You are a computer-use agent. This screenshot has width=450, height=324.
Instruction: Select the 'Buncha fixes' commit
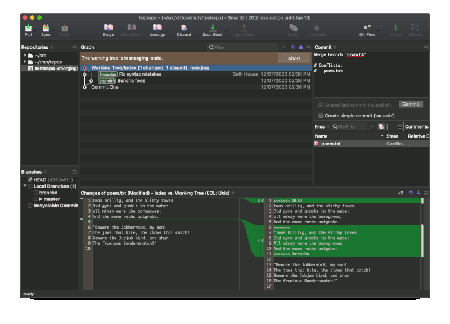pyautogui.click(x=196, y=80)
